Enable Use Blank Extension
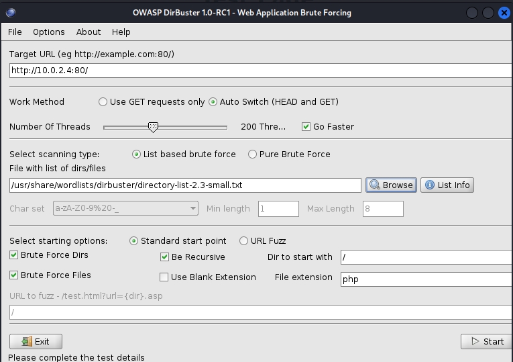The width and height of the screenshot is (513, 362). (x=164, y=277)
